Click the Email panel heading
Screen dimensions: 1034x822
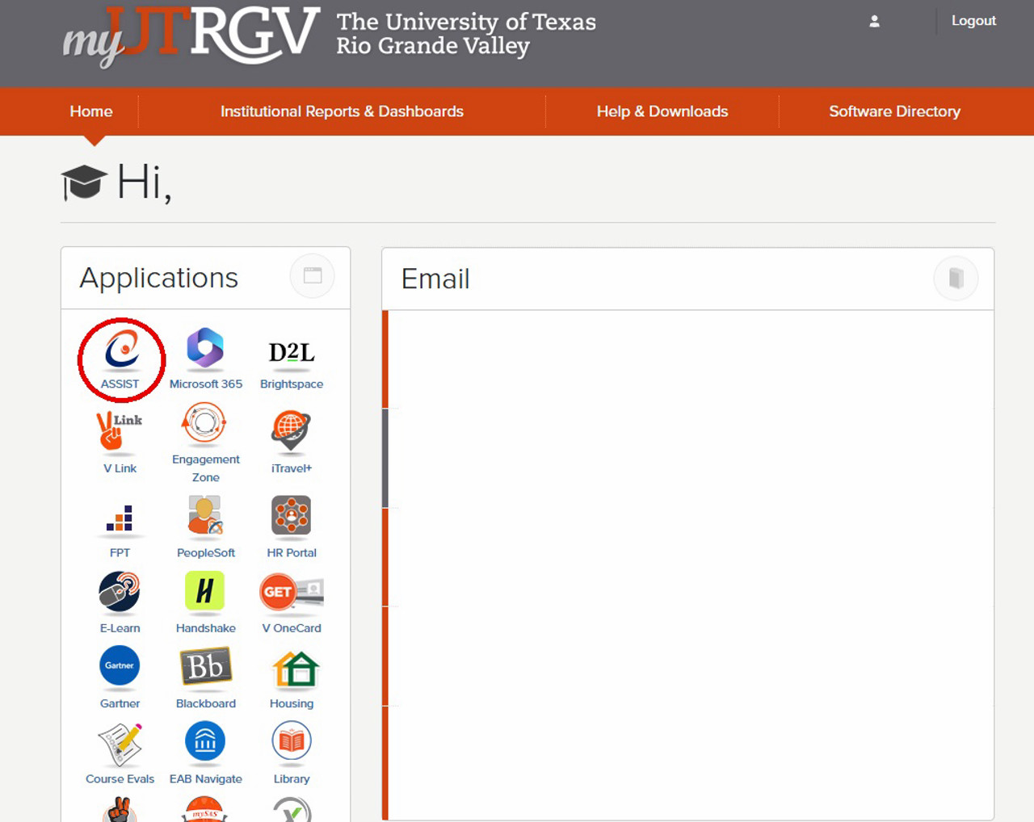435,279
